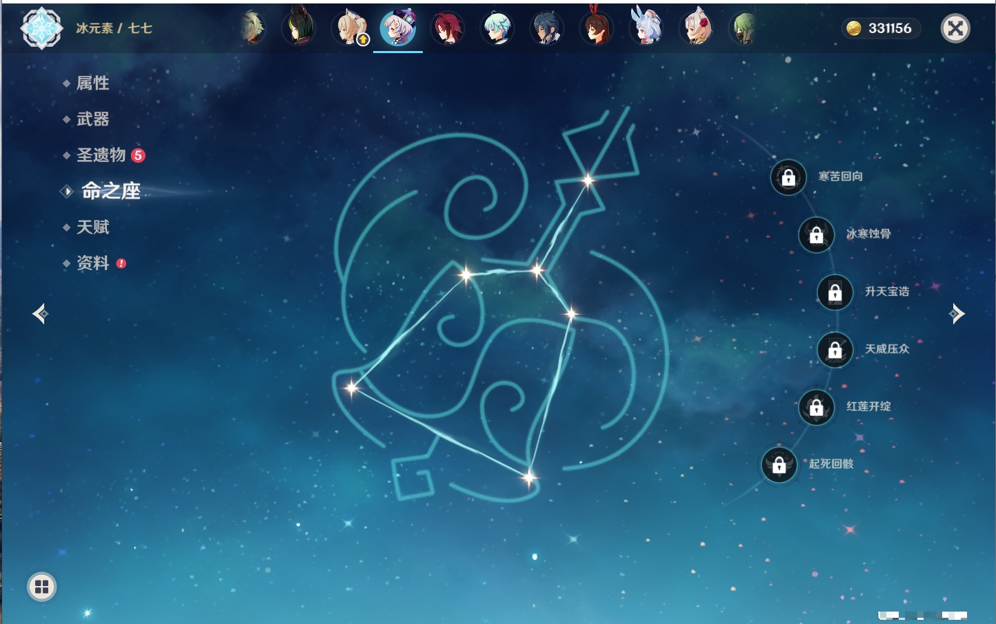Screen dimensions: 996x624
Task: Select the avatar with blue rabbit ears
Action: point(646,27)
